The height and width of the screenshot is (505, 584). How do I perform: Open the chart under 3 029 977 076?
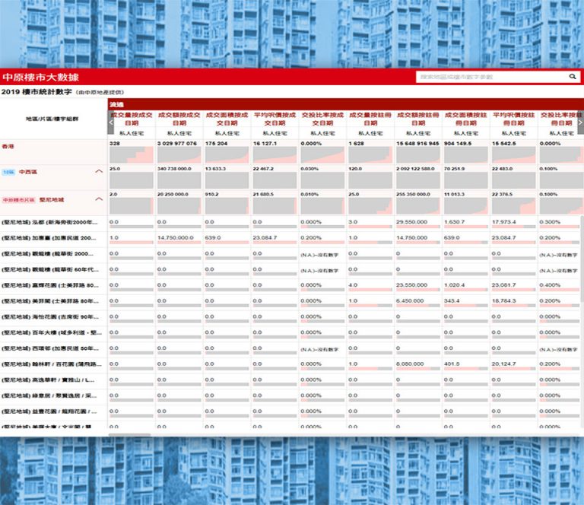179,155
